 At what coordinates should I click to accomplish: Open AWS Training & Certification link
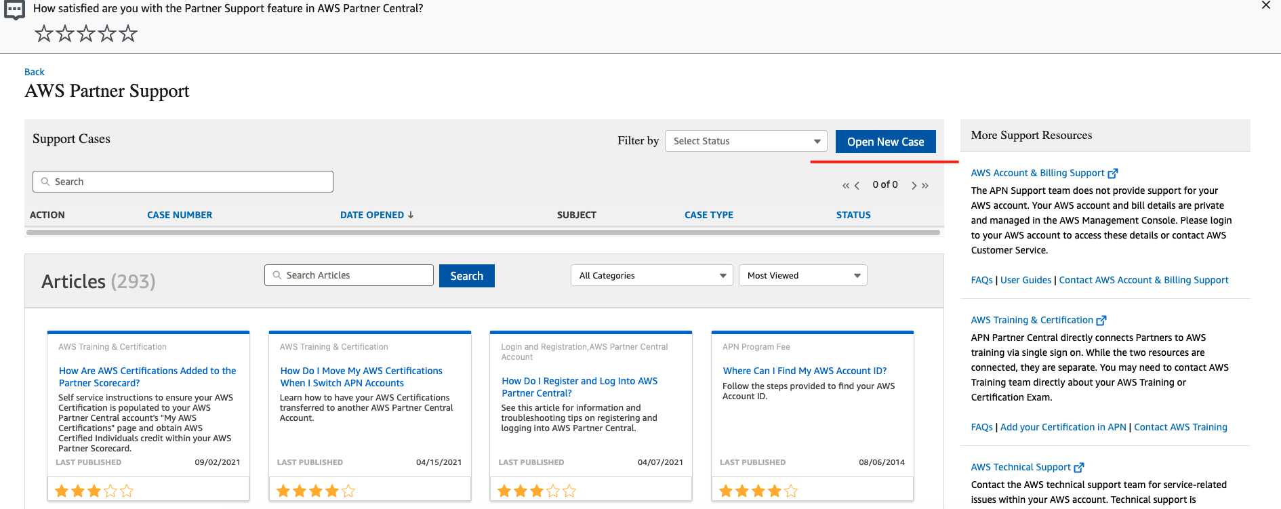(x=1032, y=320)
